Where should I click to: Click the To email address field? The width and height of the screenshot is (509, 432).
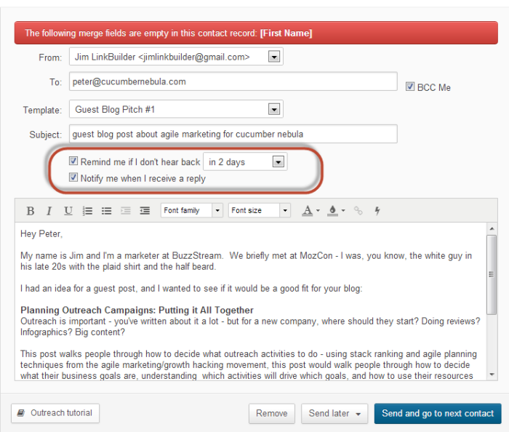pyautogui.click(x=233, y=81)
